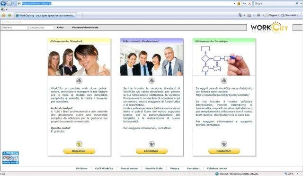Click the 'A chi si rivolge?' heading
The width and height of the screenshot is (303, 176).
(x=62, y=108)
